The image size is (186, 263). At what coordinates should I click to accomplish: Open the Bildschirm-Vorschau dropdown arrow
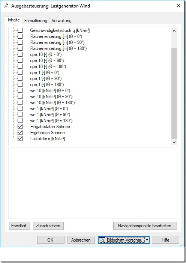click(x=147, y=240)
